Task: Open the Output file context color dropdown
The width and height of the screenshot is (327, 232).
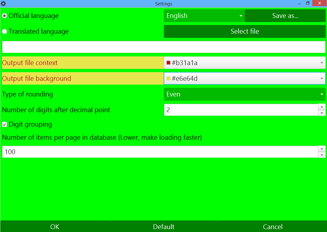Action: pos(245,62)
